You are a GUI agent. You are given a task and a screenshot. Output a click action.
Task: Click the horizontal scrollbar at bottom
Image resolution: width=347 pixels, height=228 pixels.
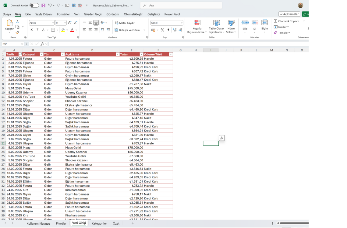(x=294, y=223)
